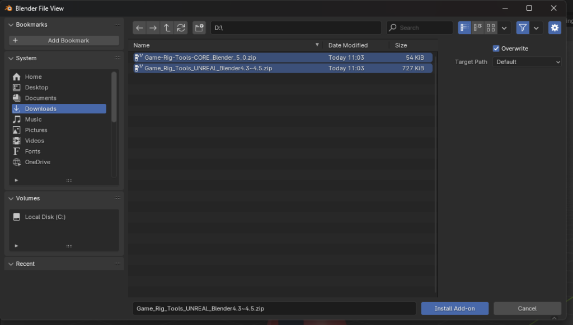Open the Target Path dropdown
Screen dimensions: 573x325
(x=527, y=62)
